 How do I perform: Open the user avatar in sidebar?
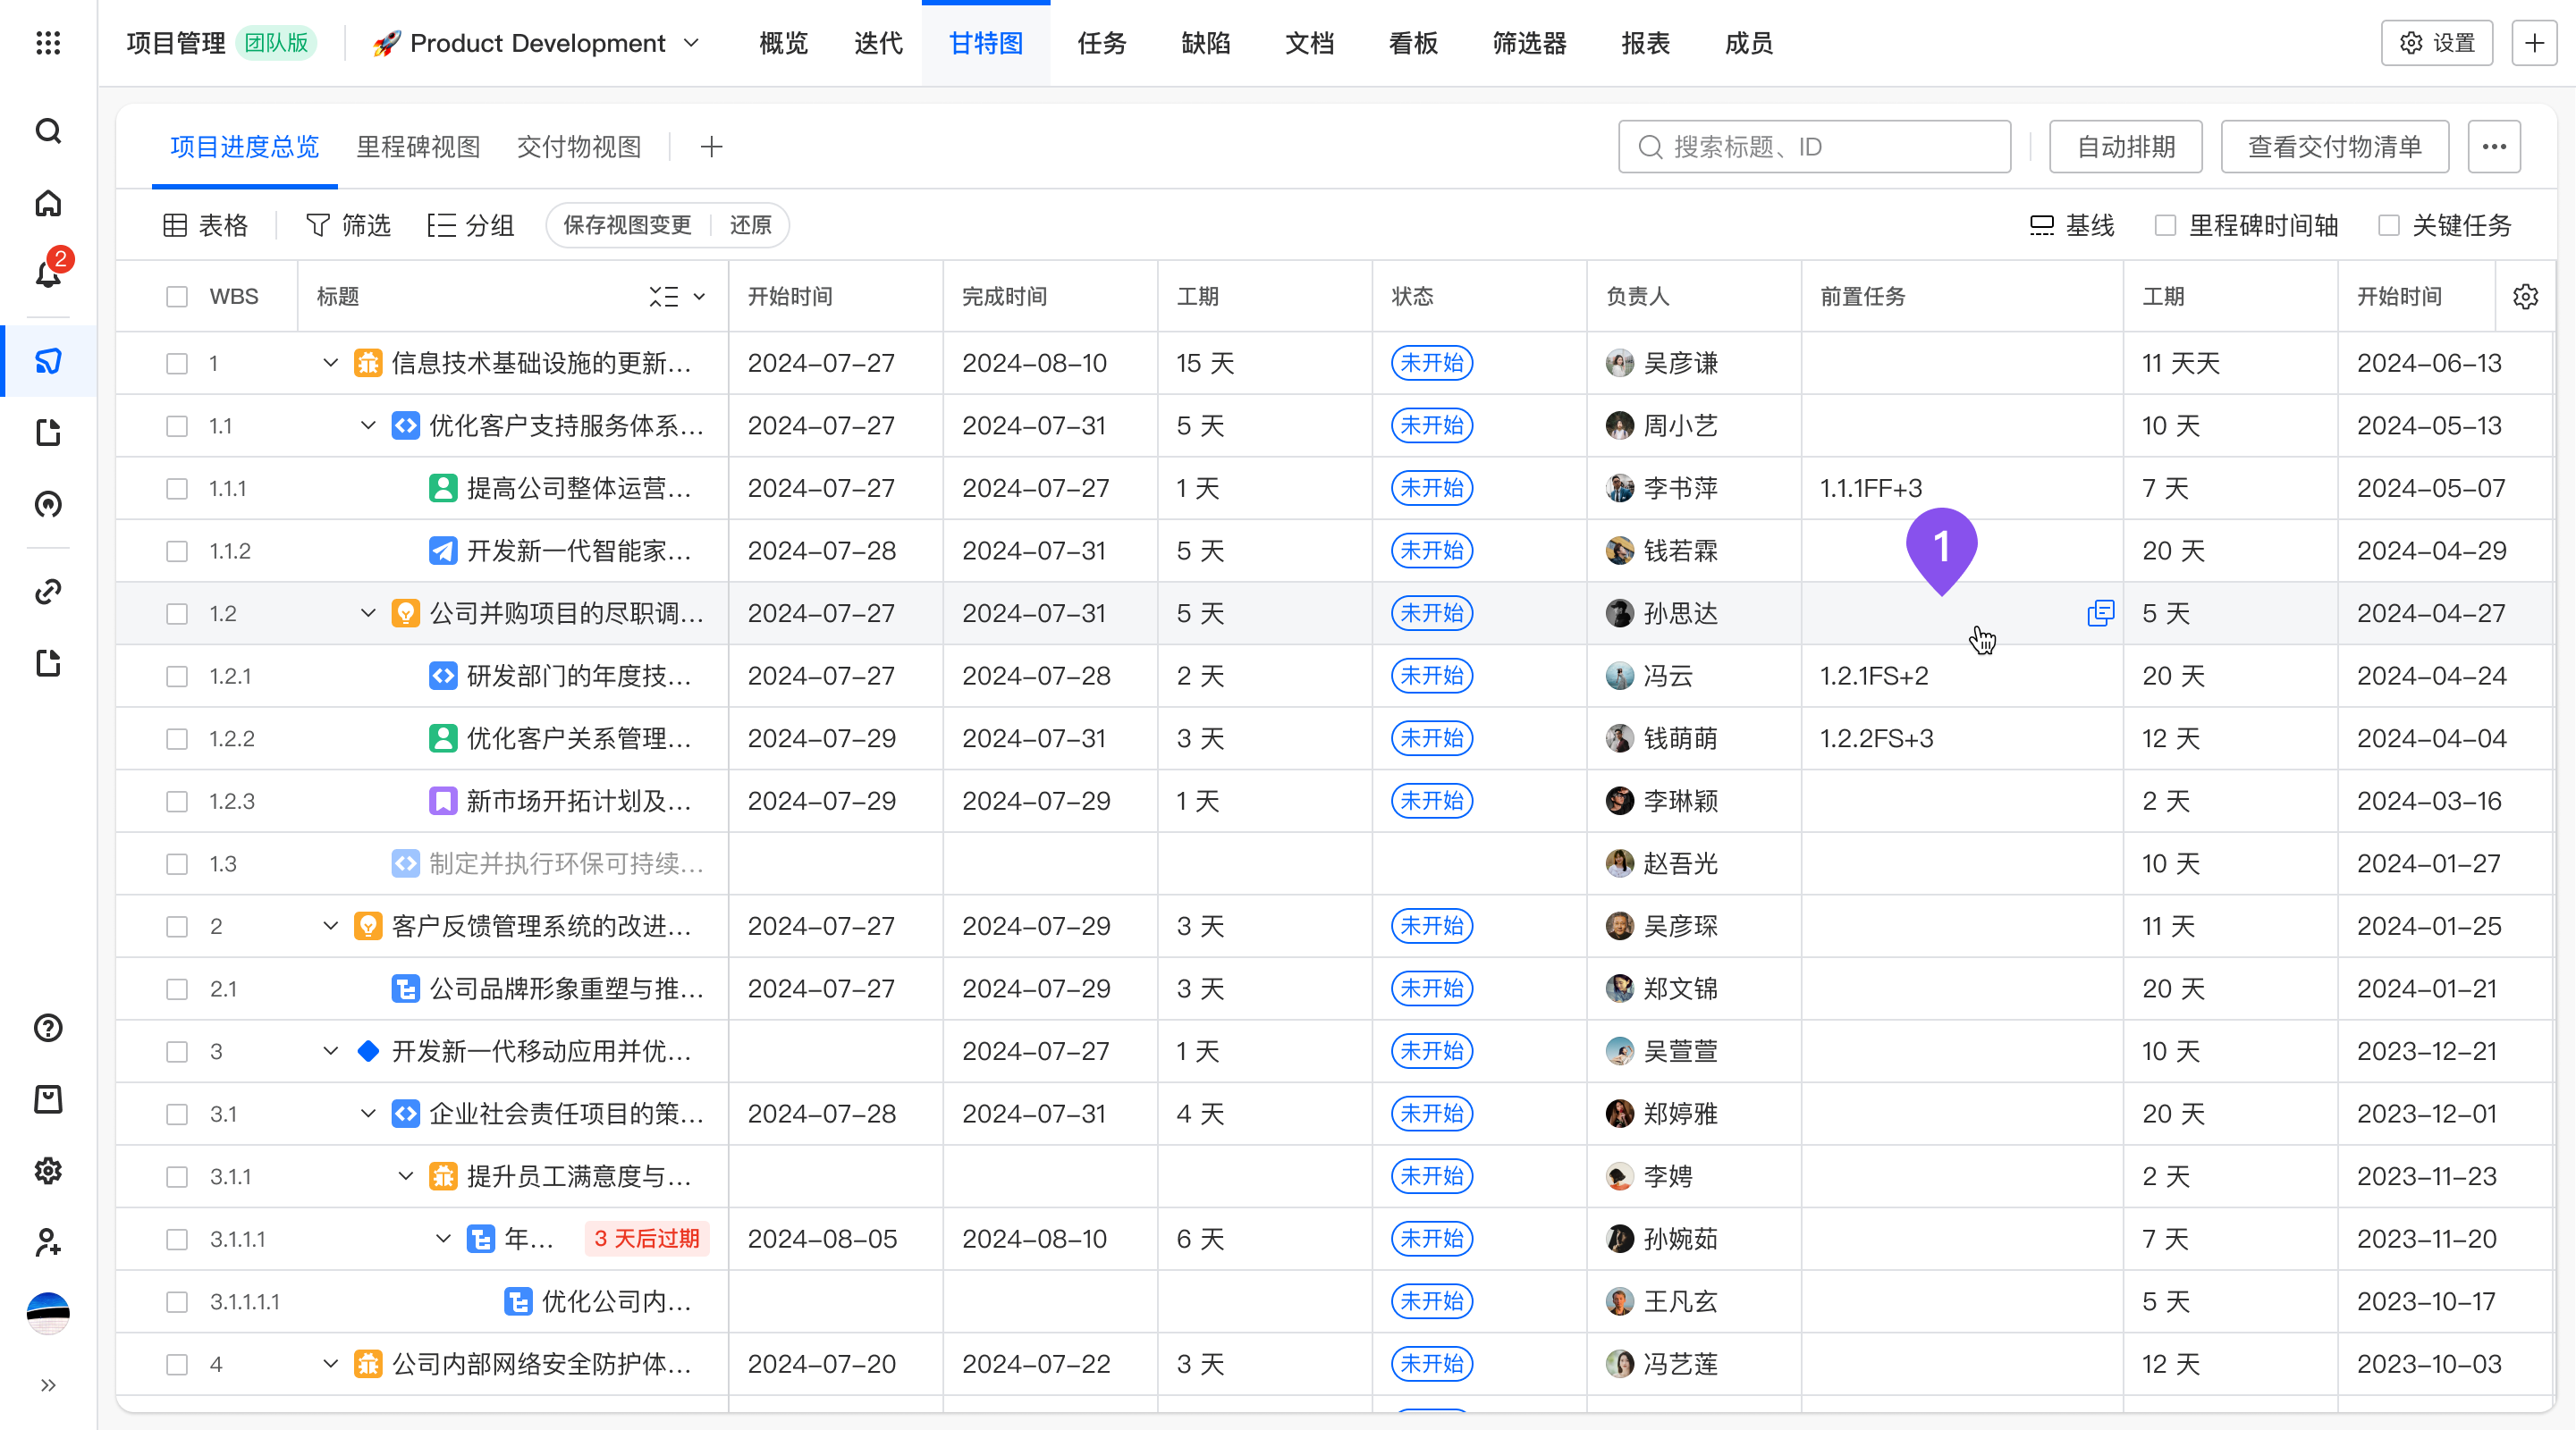point(48,1313)
